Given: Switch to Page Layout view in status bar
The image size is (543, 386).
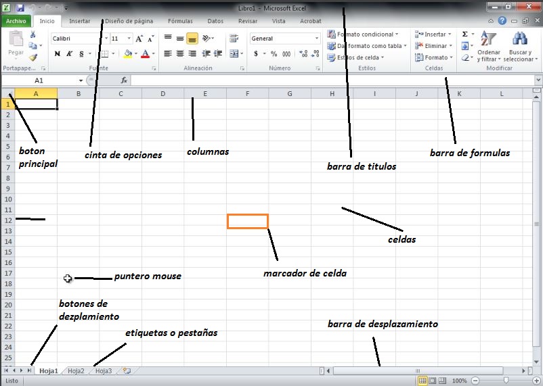Looking at the screenshot, I should [433, 381].
